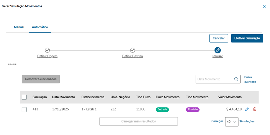
Task: Click the Definir Destino step checkmark icon
Action: (133, 50)
